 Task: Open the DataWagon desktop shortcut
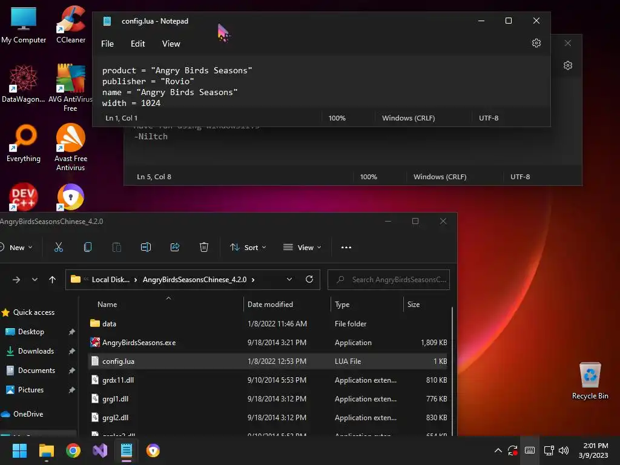(24, 84)
